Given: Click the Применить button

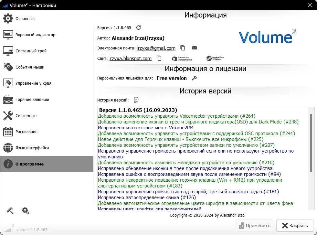Looking at the screenshot, I should pos(254,226).
